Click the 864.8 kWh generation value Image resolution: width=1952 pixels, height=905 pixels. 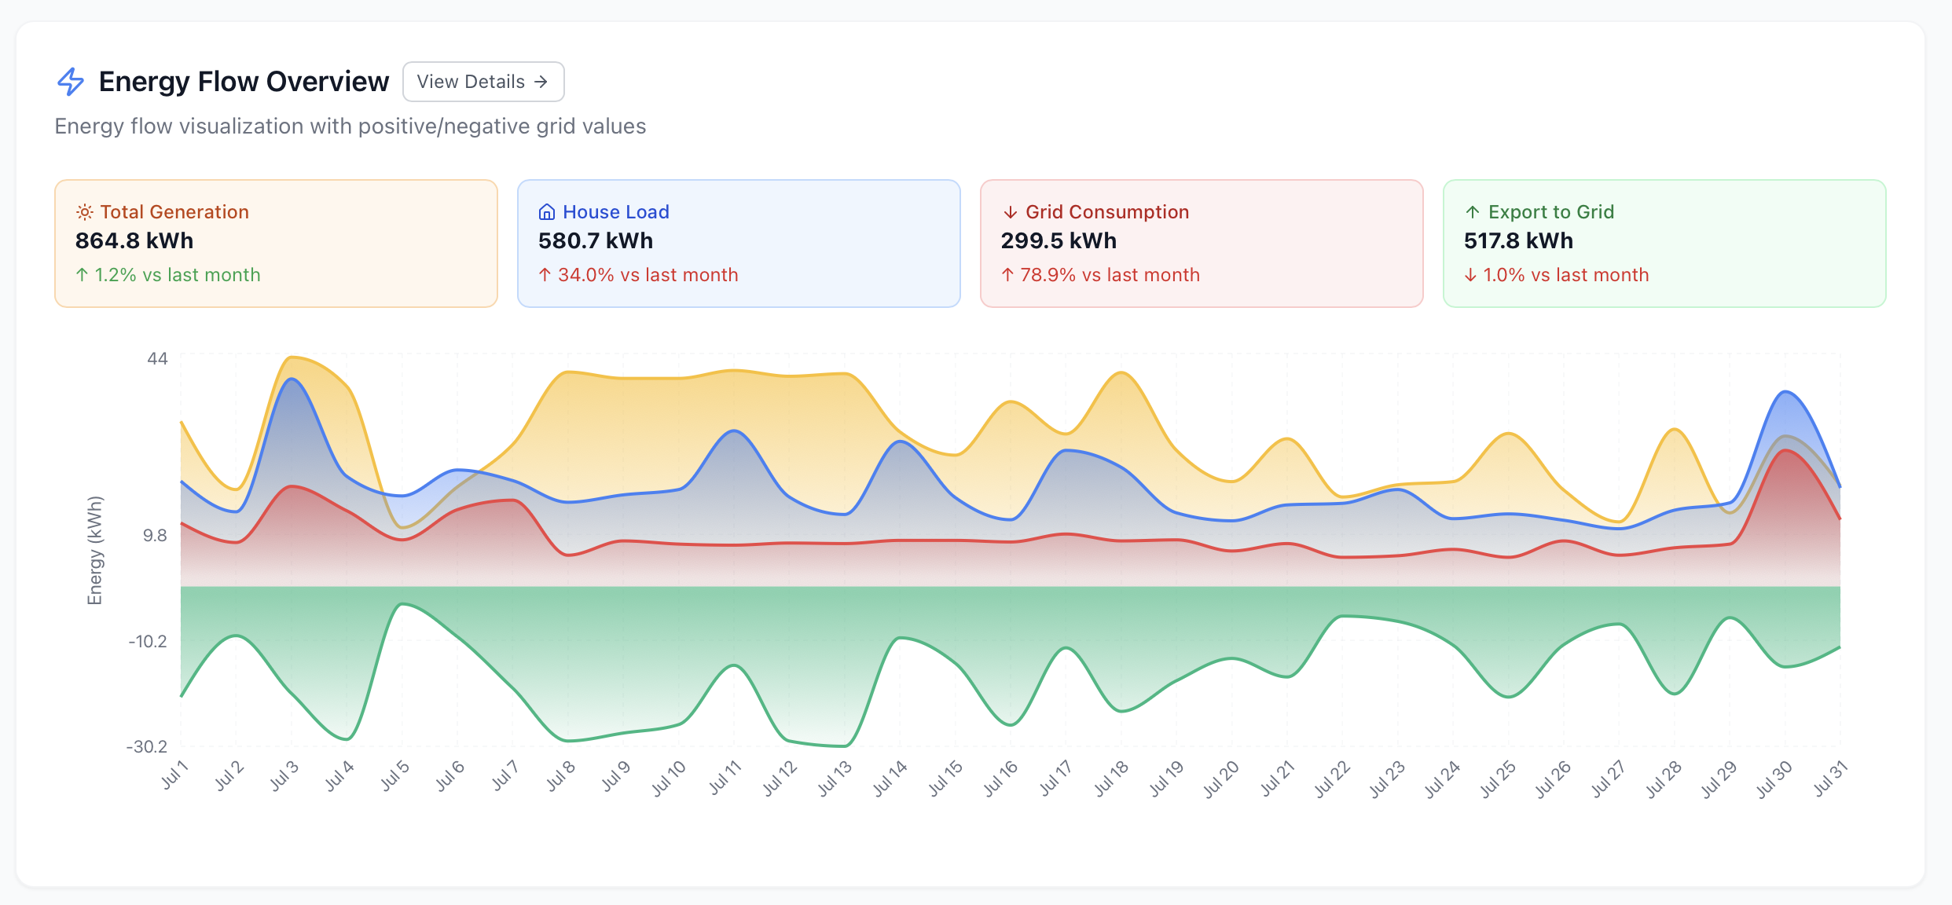click(x=134, y=240)
